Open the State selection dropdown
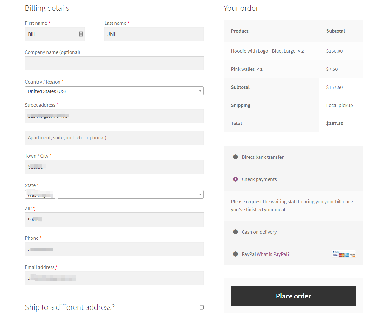390x315 pixels. 114,194
